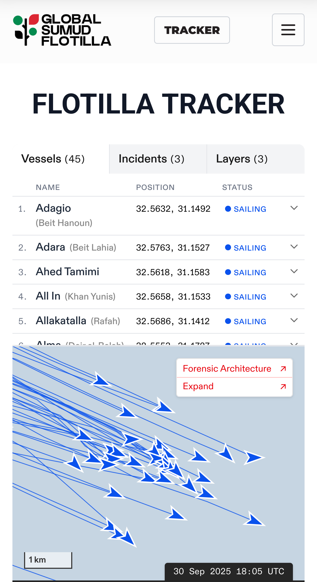Image resolution: width=317 pixels, height=582 pixels.
Task: Click the blue sailing dot for Adagio
Action: (x=228, y=209)
